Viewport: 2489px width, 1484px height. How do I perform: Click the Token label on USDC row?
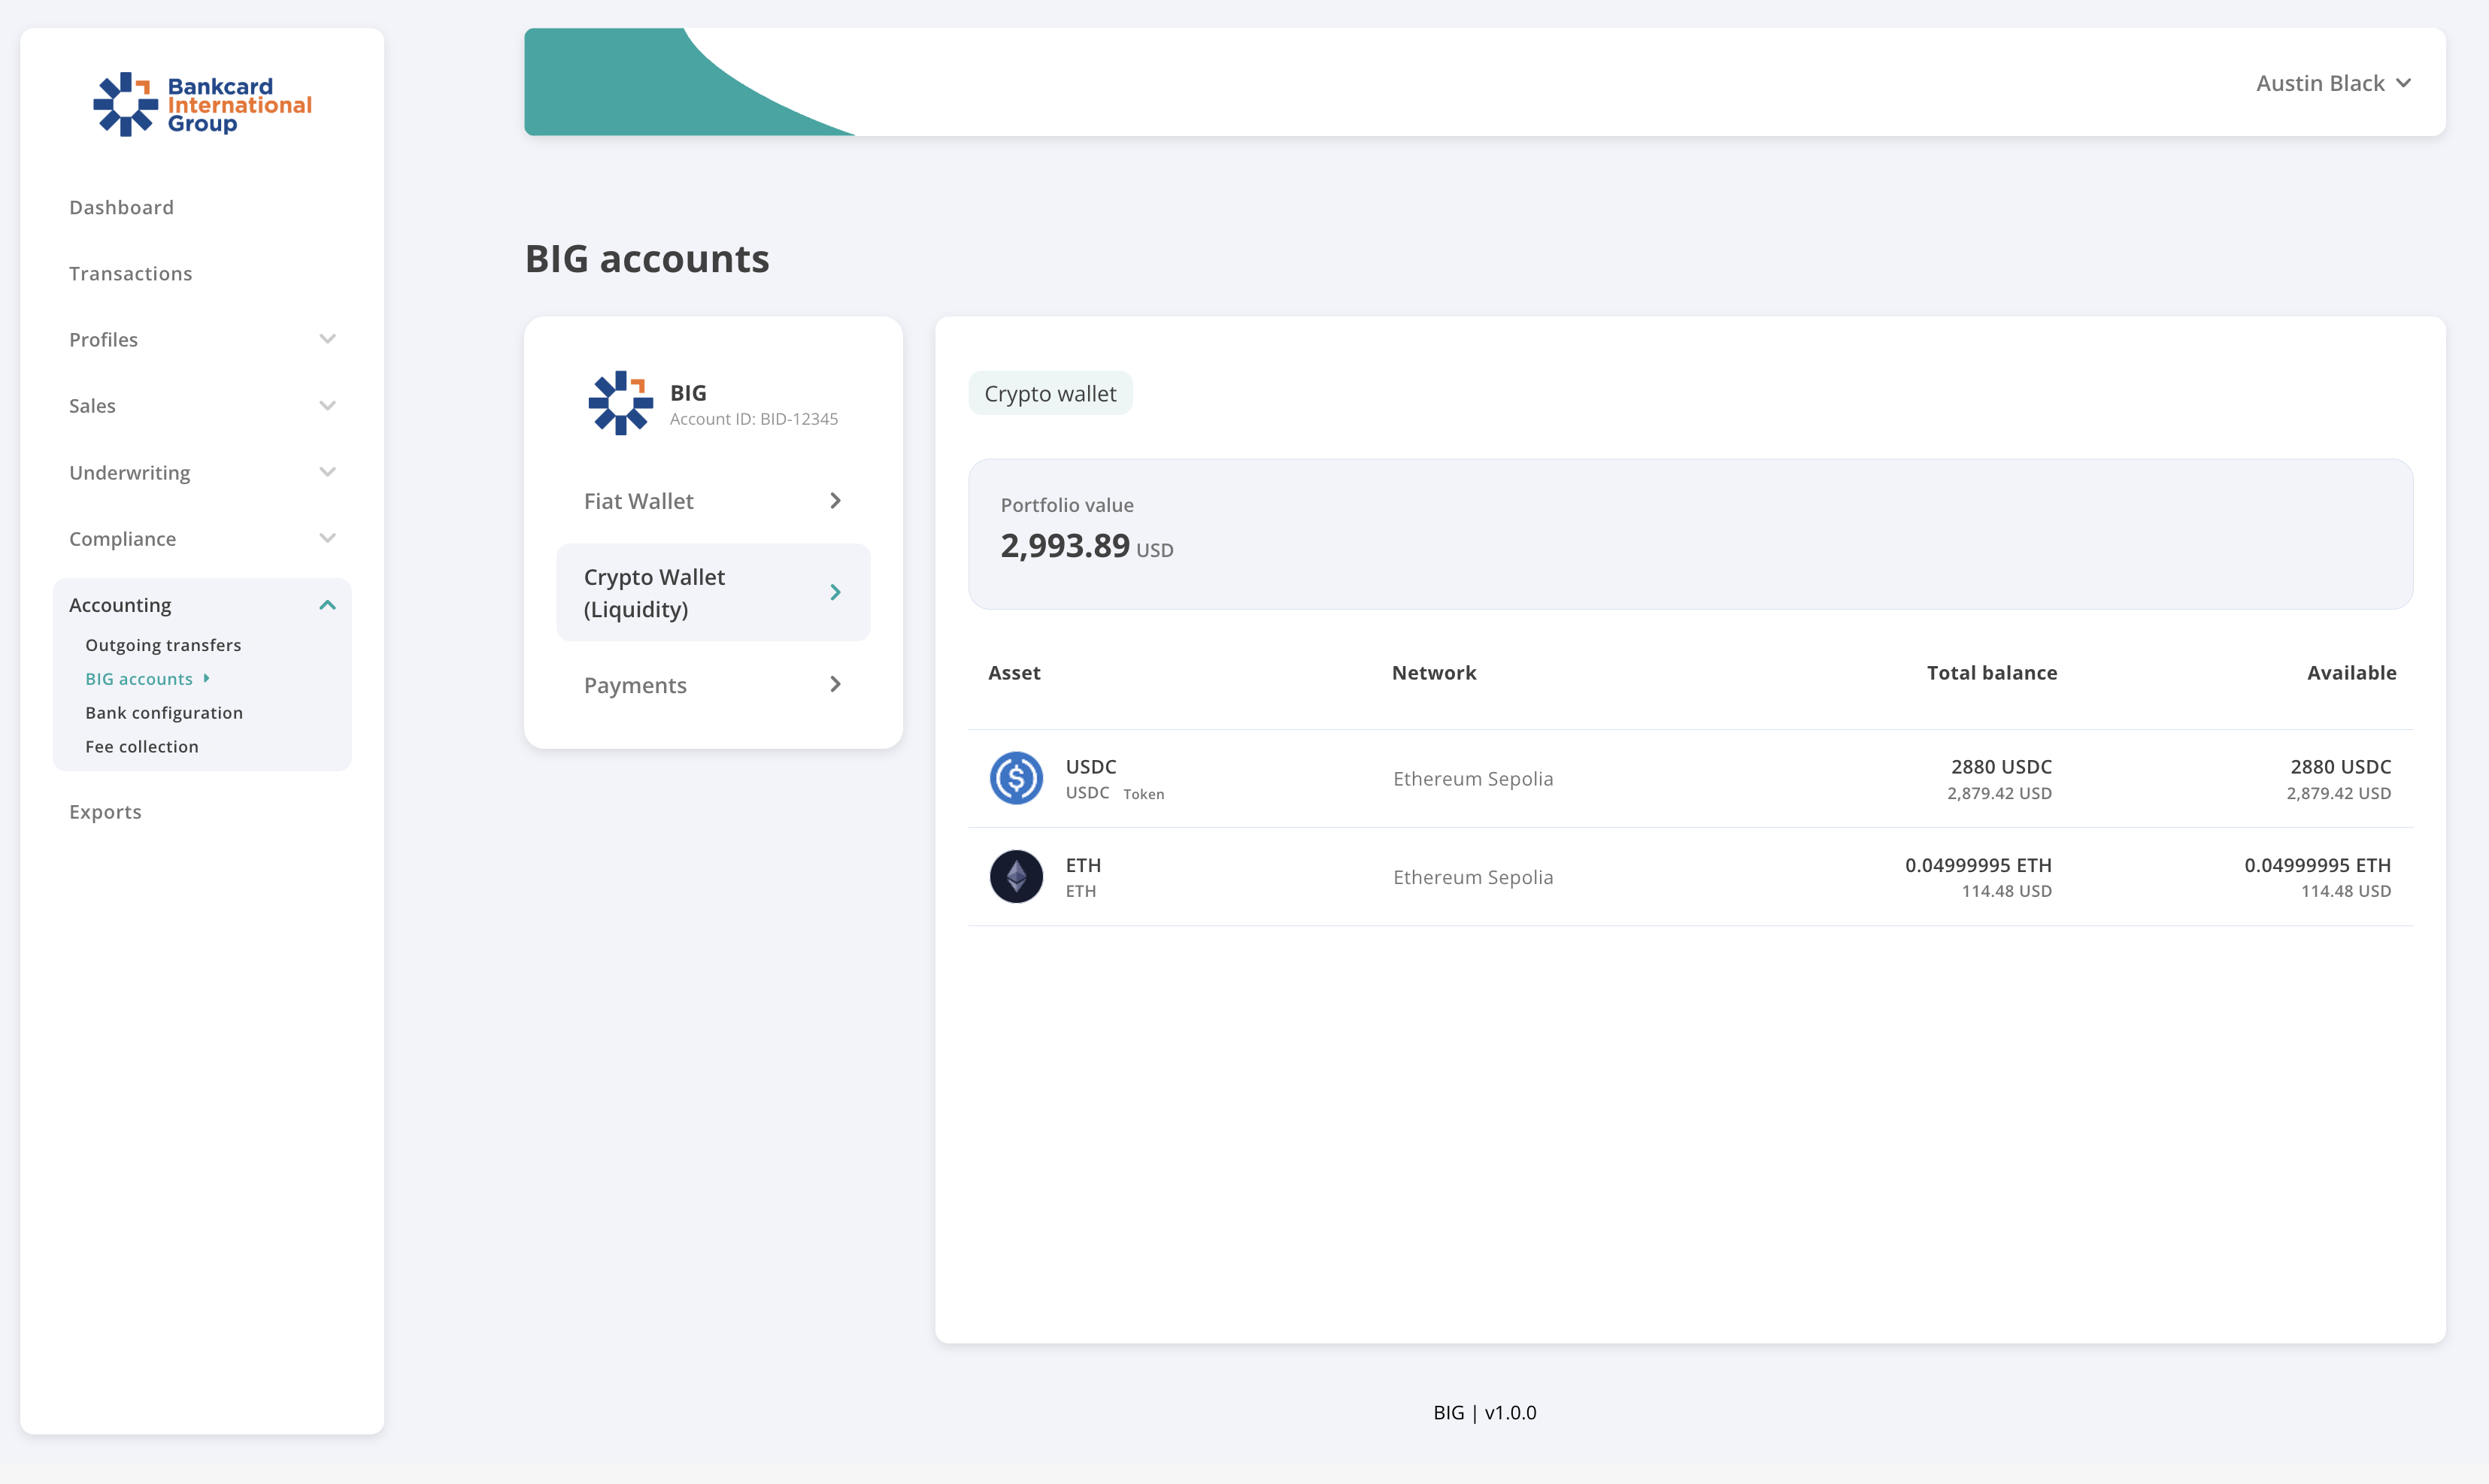pos(1143,794)
